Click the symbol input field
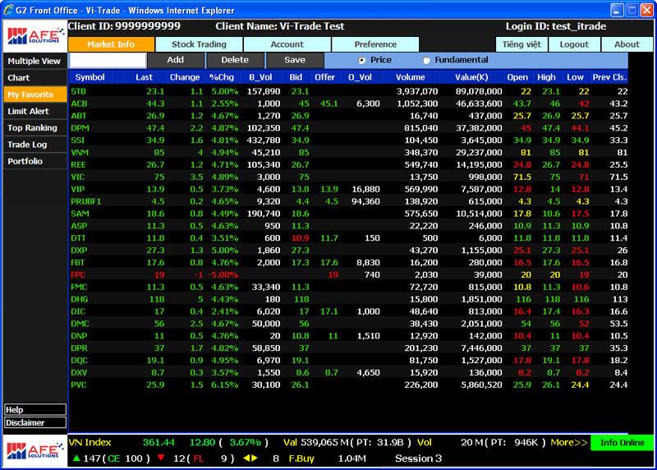Image resolution: width=657 pixels, height=470 pixels. click(108, 60)
